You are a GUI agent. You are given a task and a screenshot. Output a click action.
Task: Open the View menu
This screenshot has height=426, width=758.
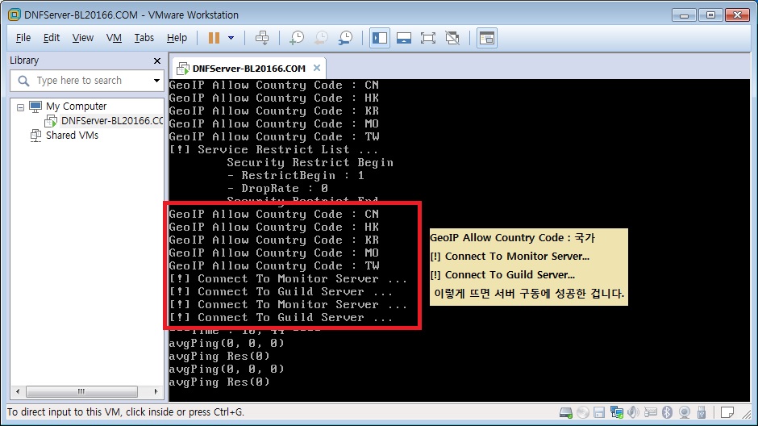coord(83,38)
